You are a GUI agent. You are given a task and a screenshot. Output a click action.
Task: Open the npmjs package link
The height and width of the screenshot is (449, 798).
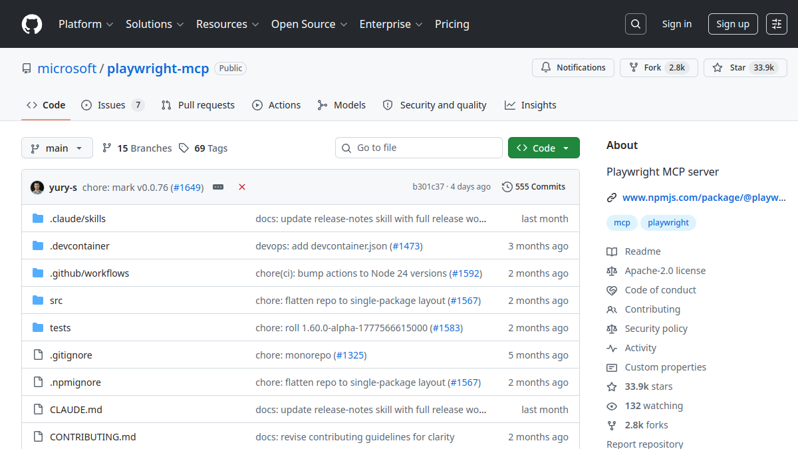pyautogui.click(x=704, y=198)
